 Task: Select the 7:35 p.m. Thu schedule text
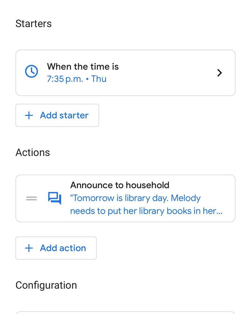tap(77, 79)
